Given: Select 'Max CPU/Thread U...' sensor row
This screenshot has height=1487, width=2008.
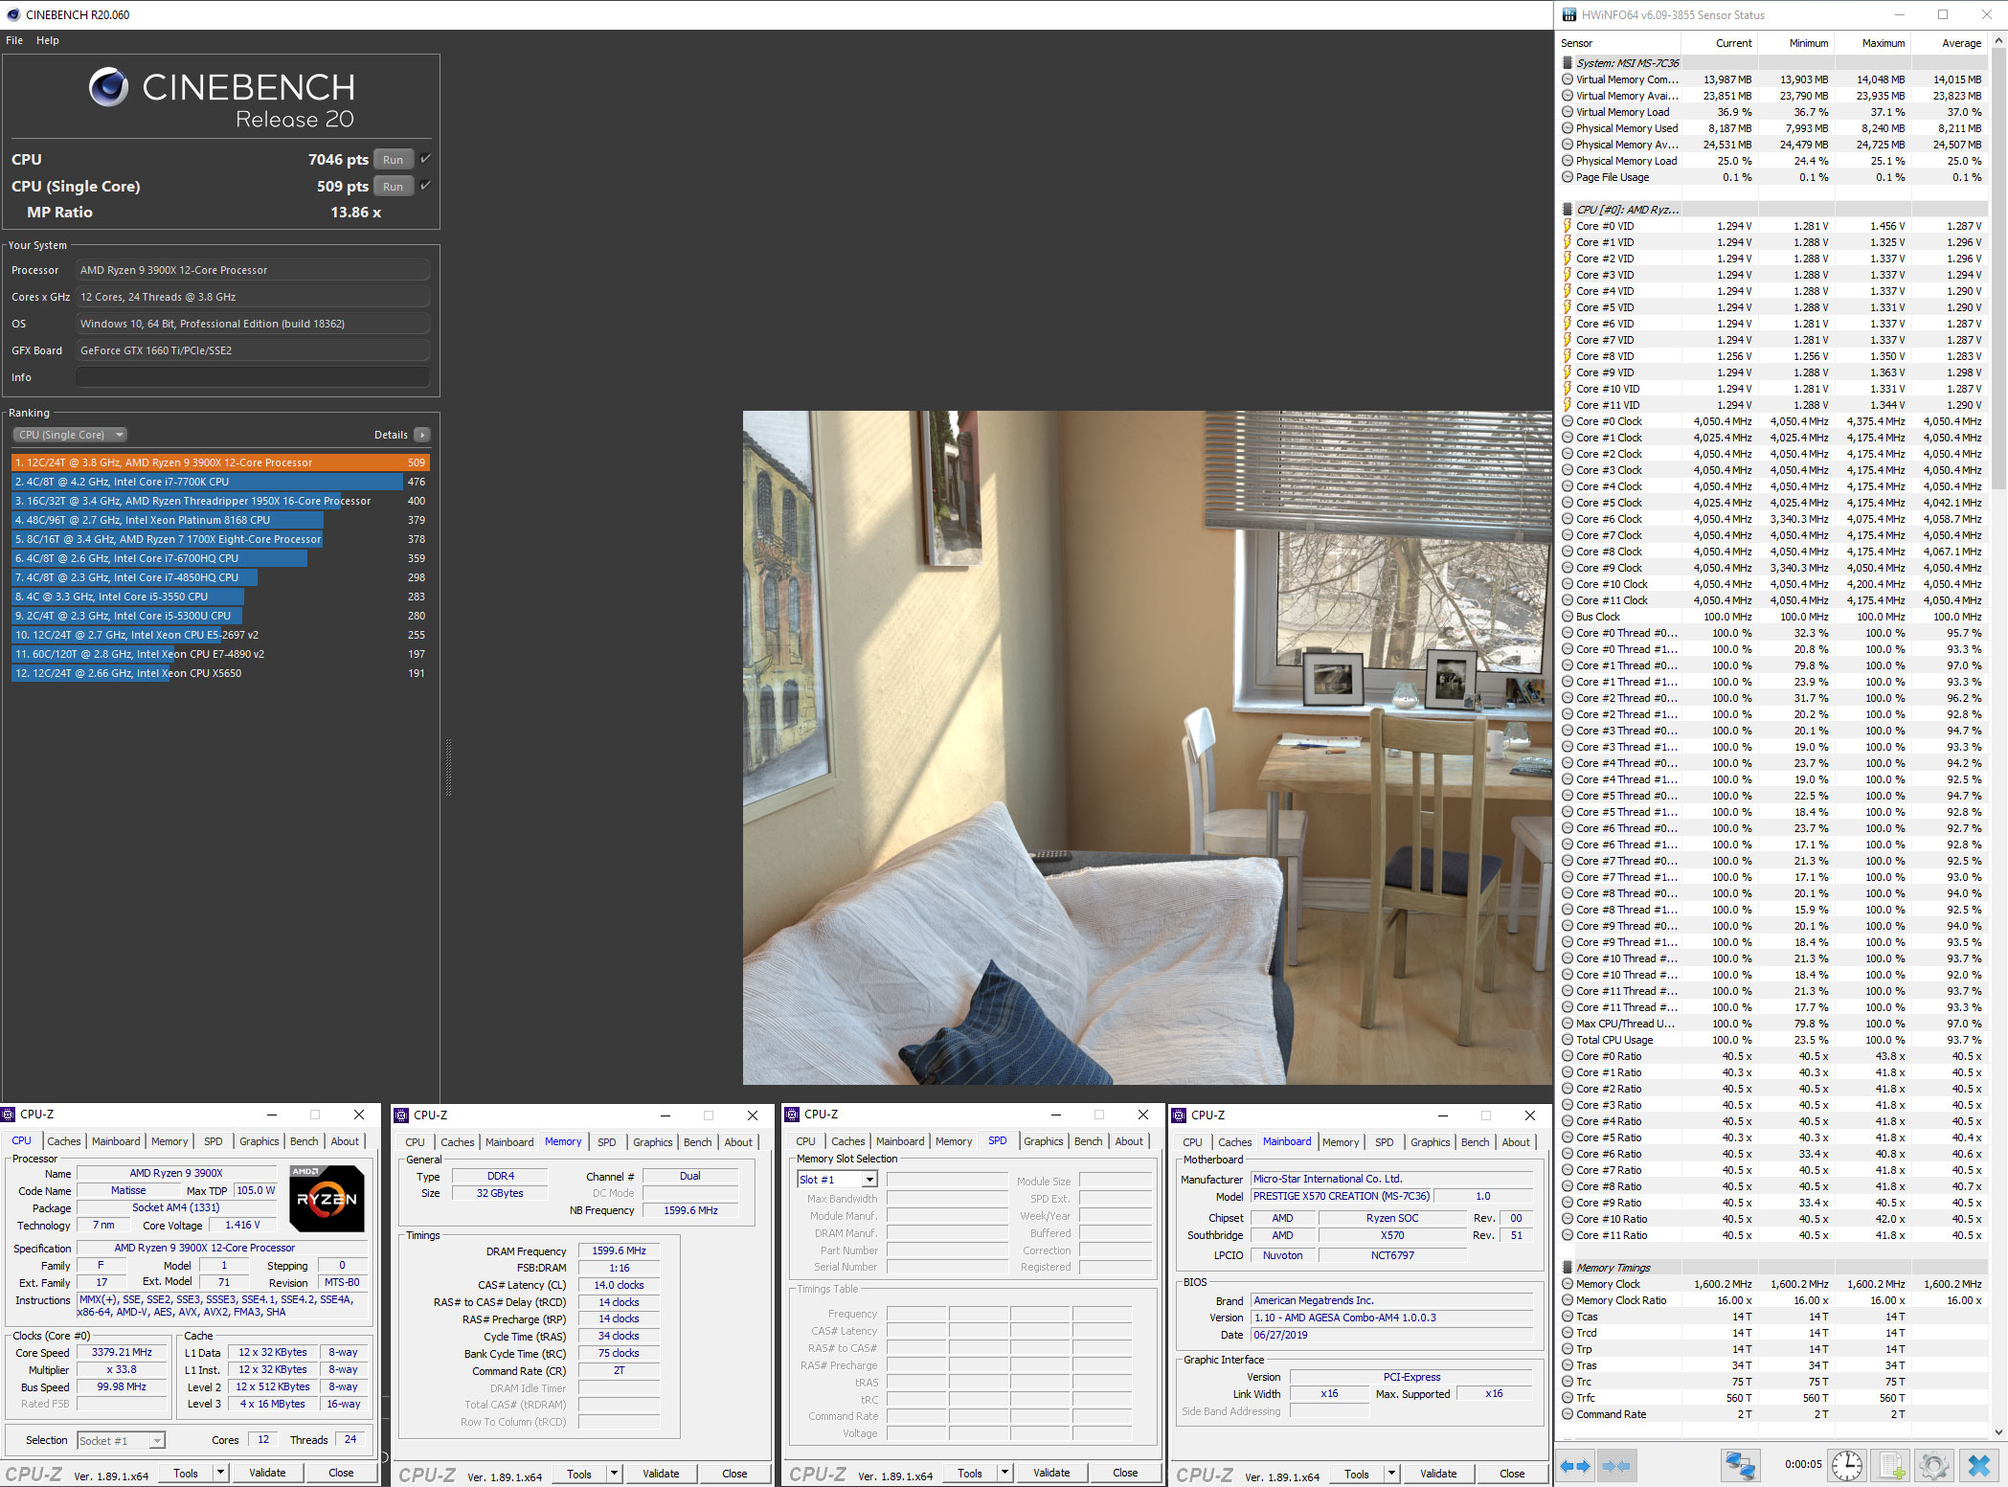Looking at the screenshot, I should point(1773,1024).
